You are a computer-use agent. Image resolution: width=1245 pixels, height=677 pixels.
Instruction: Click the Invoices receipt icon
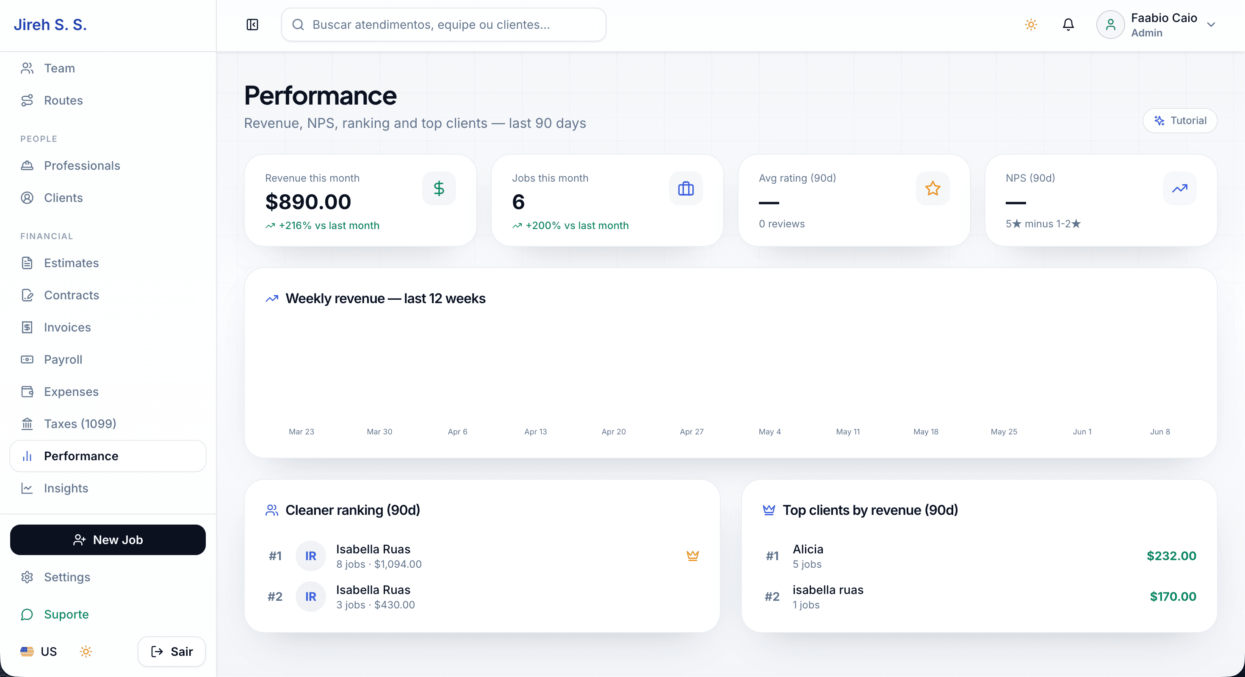(27, 327)
